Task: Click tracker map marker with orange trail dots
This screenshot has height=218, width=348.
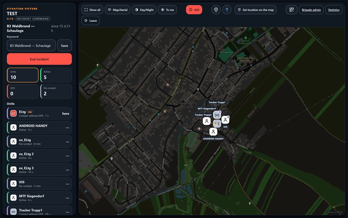Action: coord(217,124)
